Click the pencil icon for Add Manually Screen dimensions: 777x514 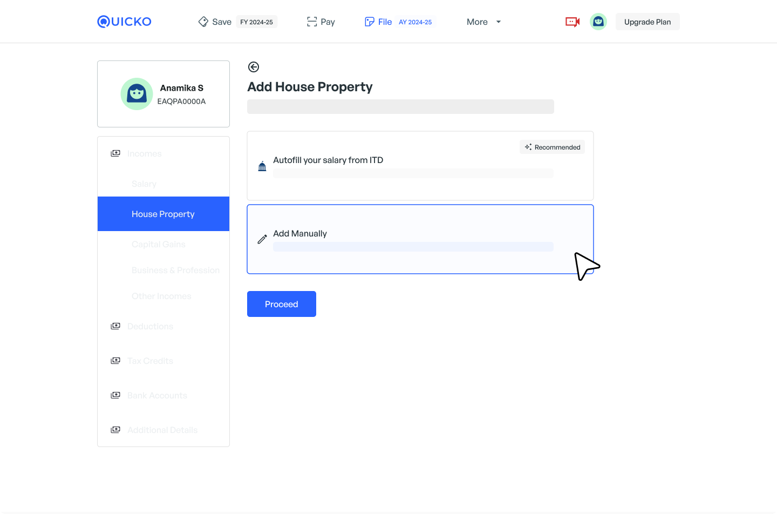click(x=262, y=239)
